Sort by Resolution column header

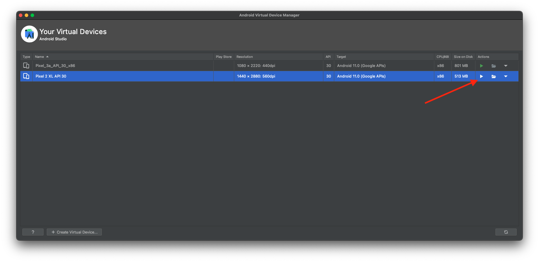pyautogui.click(x=278, y=57)
